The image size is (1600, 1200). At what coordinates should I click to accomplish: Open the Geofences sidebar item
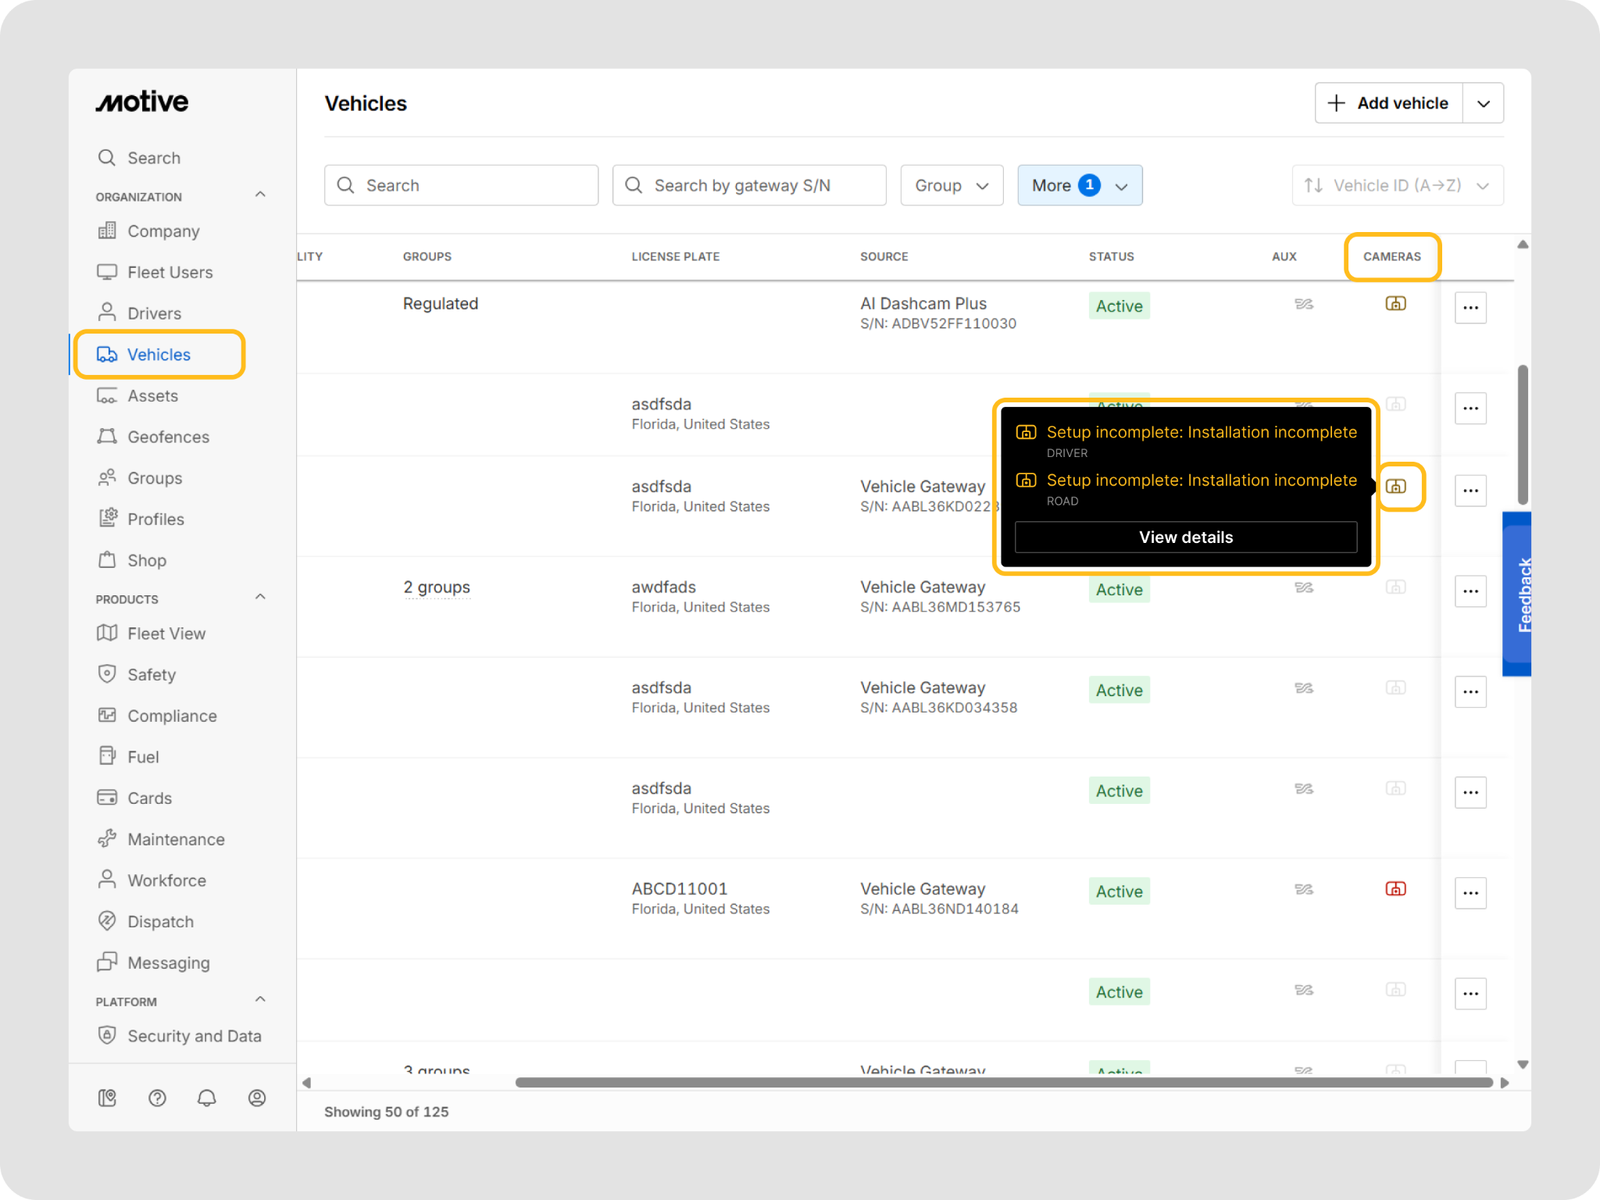click(168, 437)
